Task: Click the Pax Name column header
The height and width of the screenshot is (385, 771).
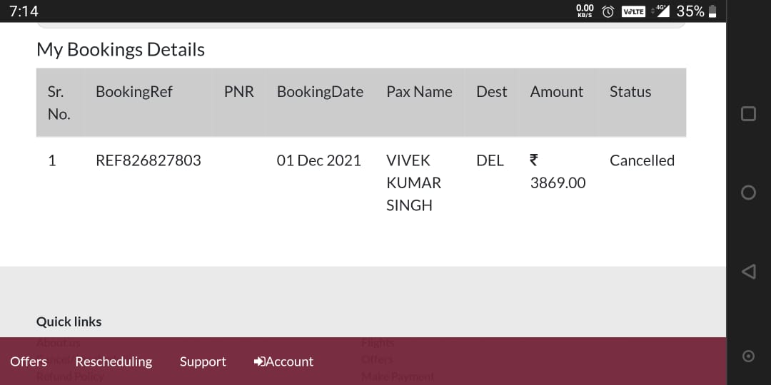Action: pyautogui.click(x=419, y=92)
